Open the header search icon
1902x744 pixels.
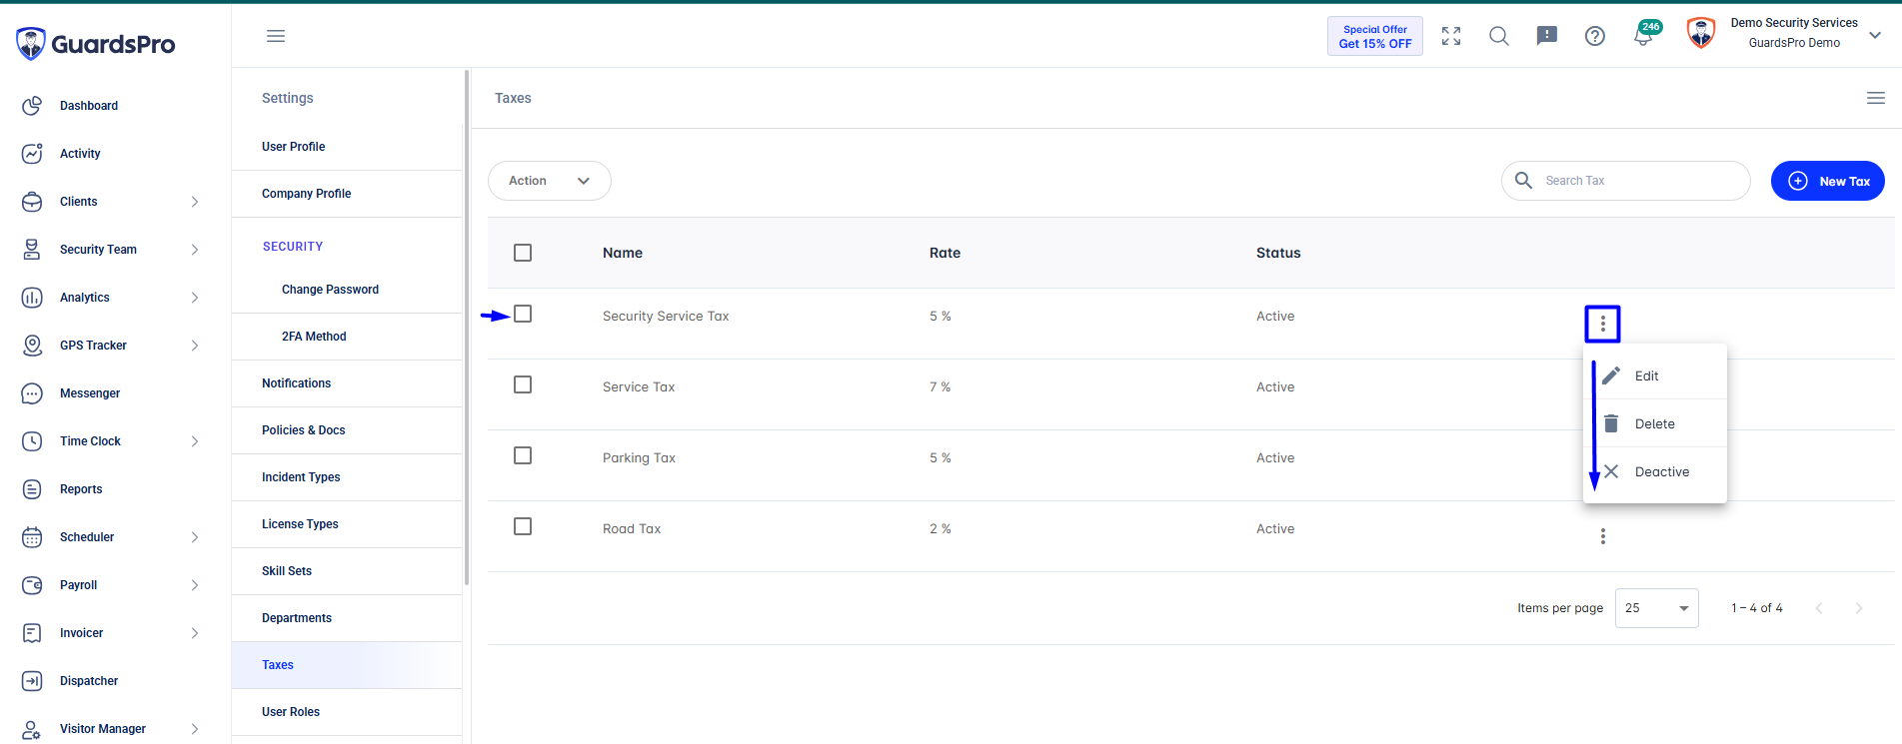pos(1499,36)
